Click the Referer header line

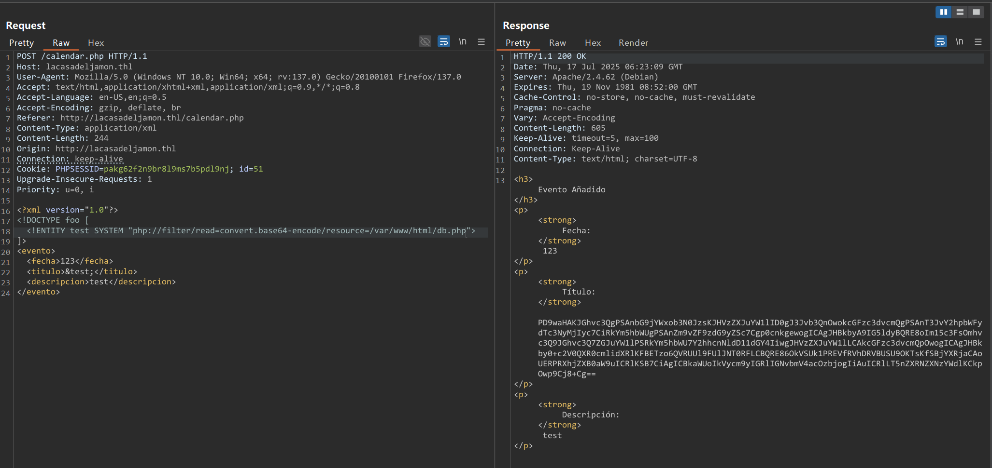(130, 118)
